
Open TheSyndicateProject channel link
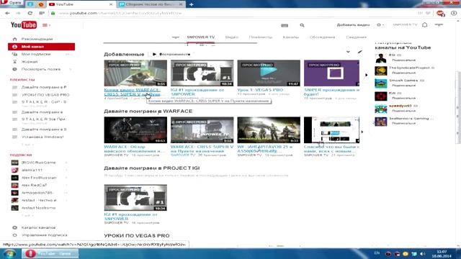(409, 68)
